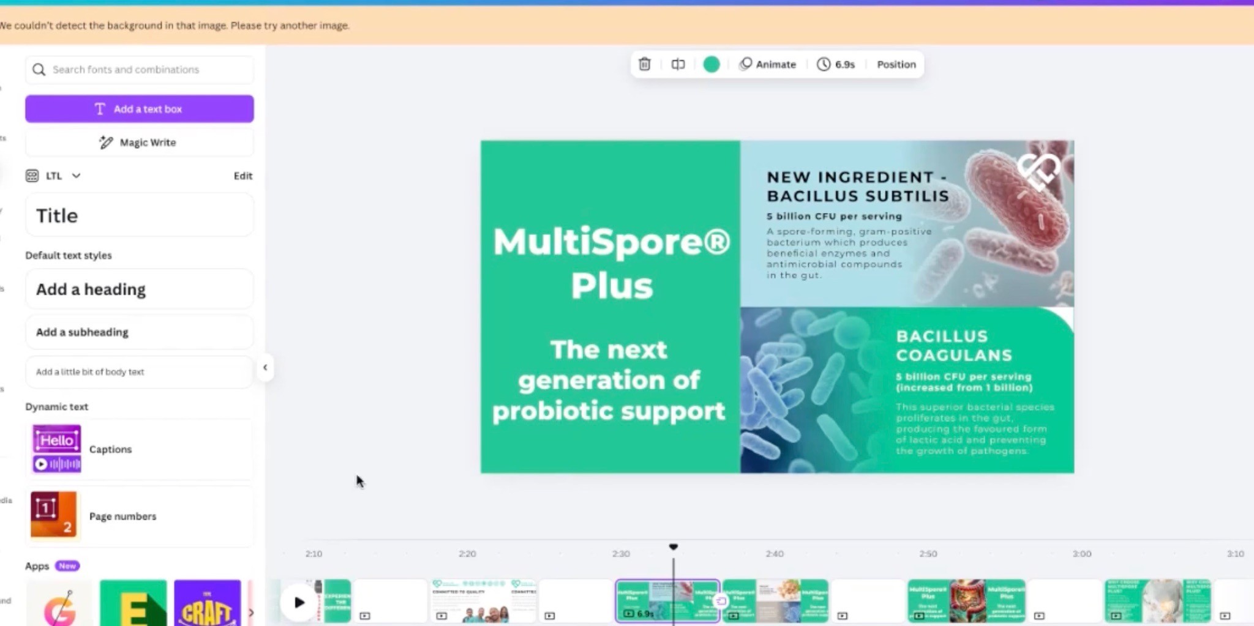Select the Committed to Quality timeline clip
This screenshot has width=1254, height=626.
[484, 601]
